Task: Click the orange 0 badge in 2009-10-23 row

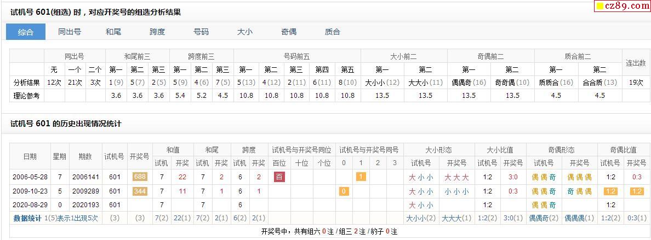Action: tap(344, 191)
